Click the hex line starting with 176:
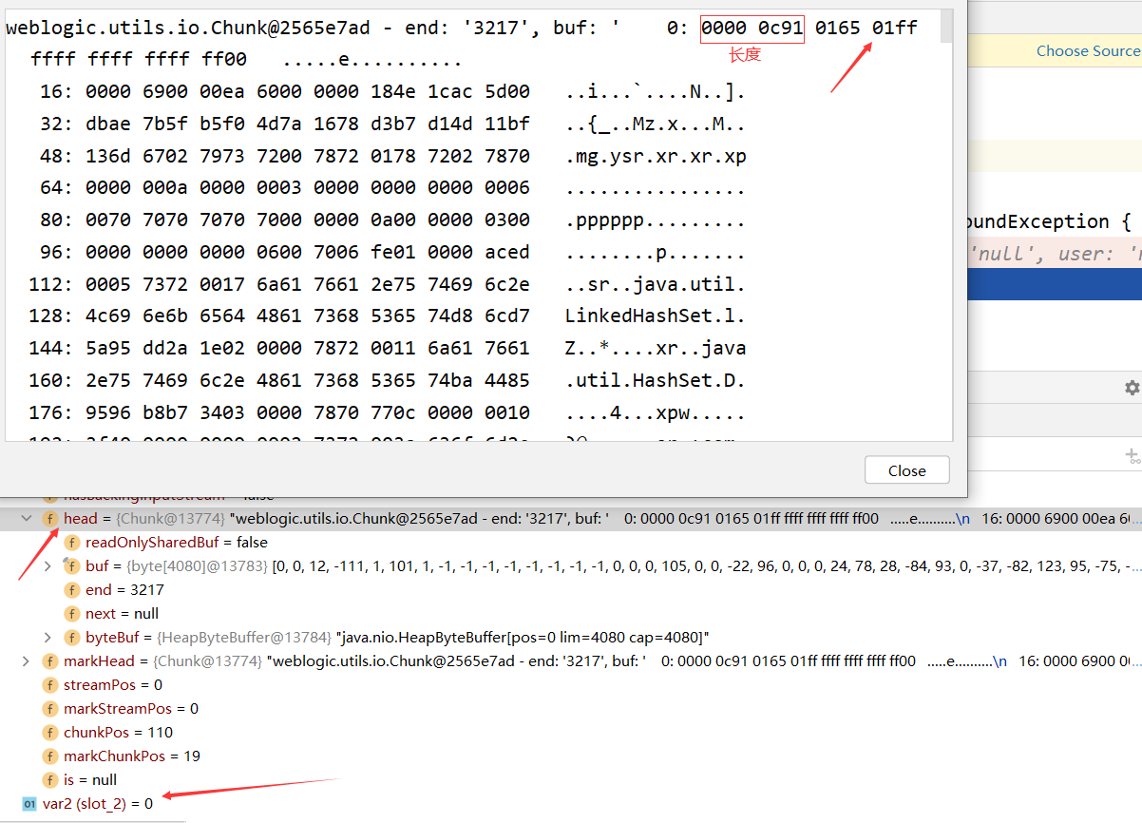The image size is (1142, 823). click(x=392, y=412)
